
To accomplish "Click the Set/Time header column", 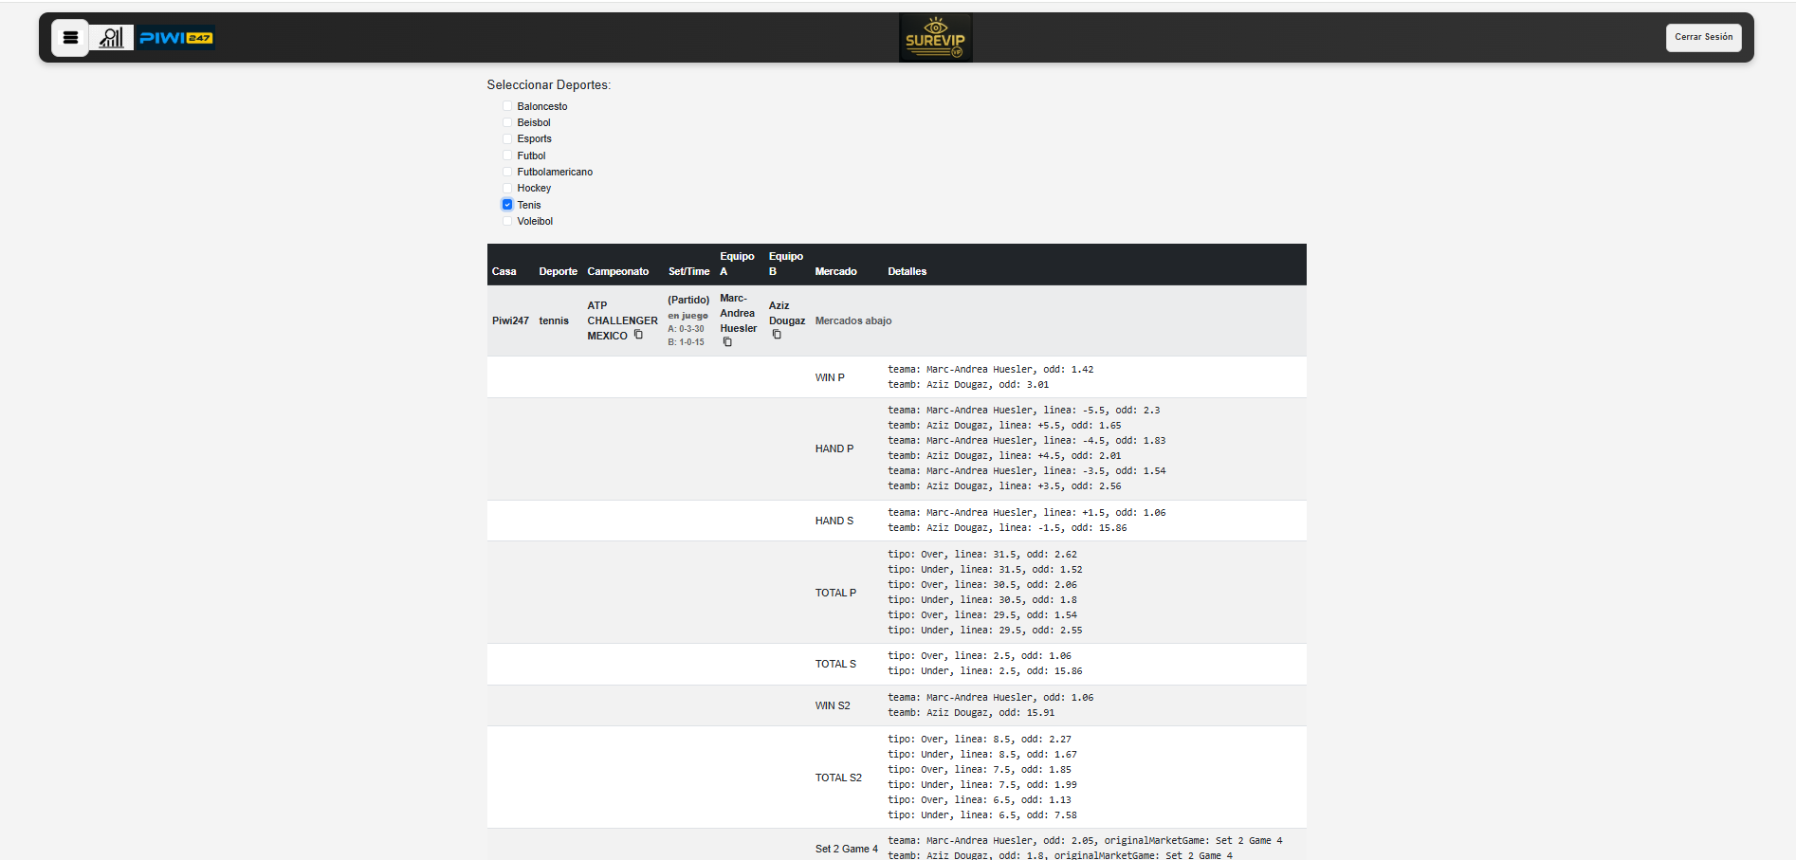I will (688, 270).
